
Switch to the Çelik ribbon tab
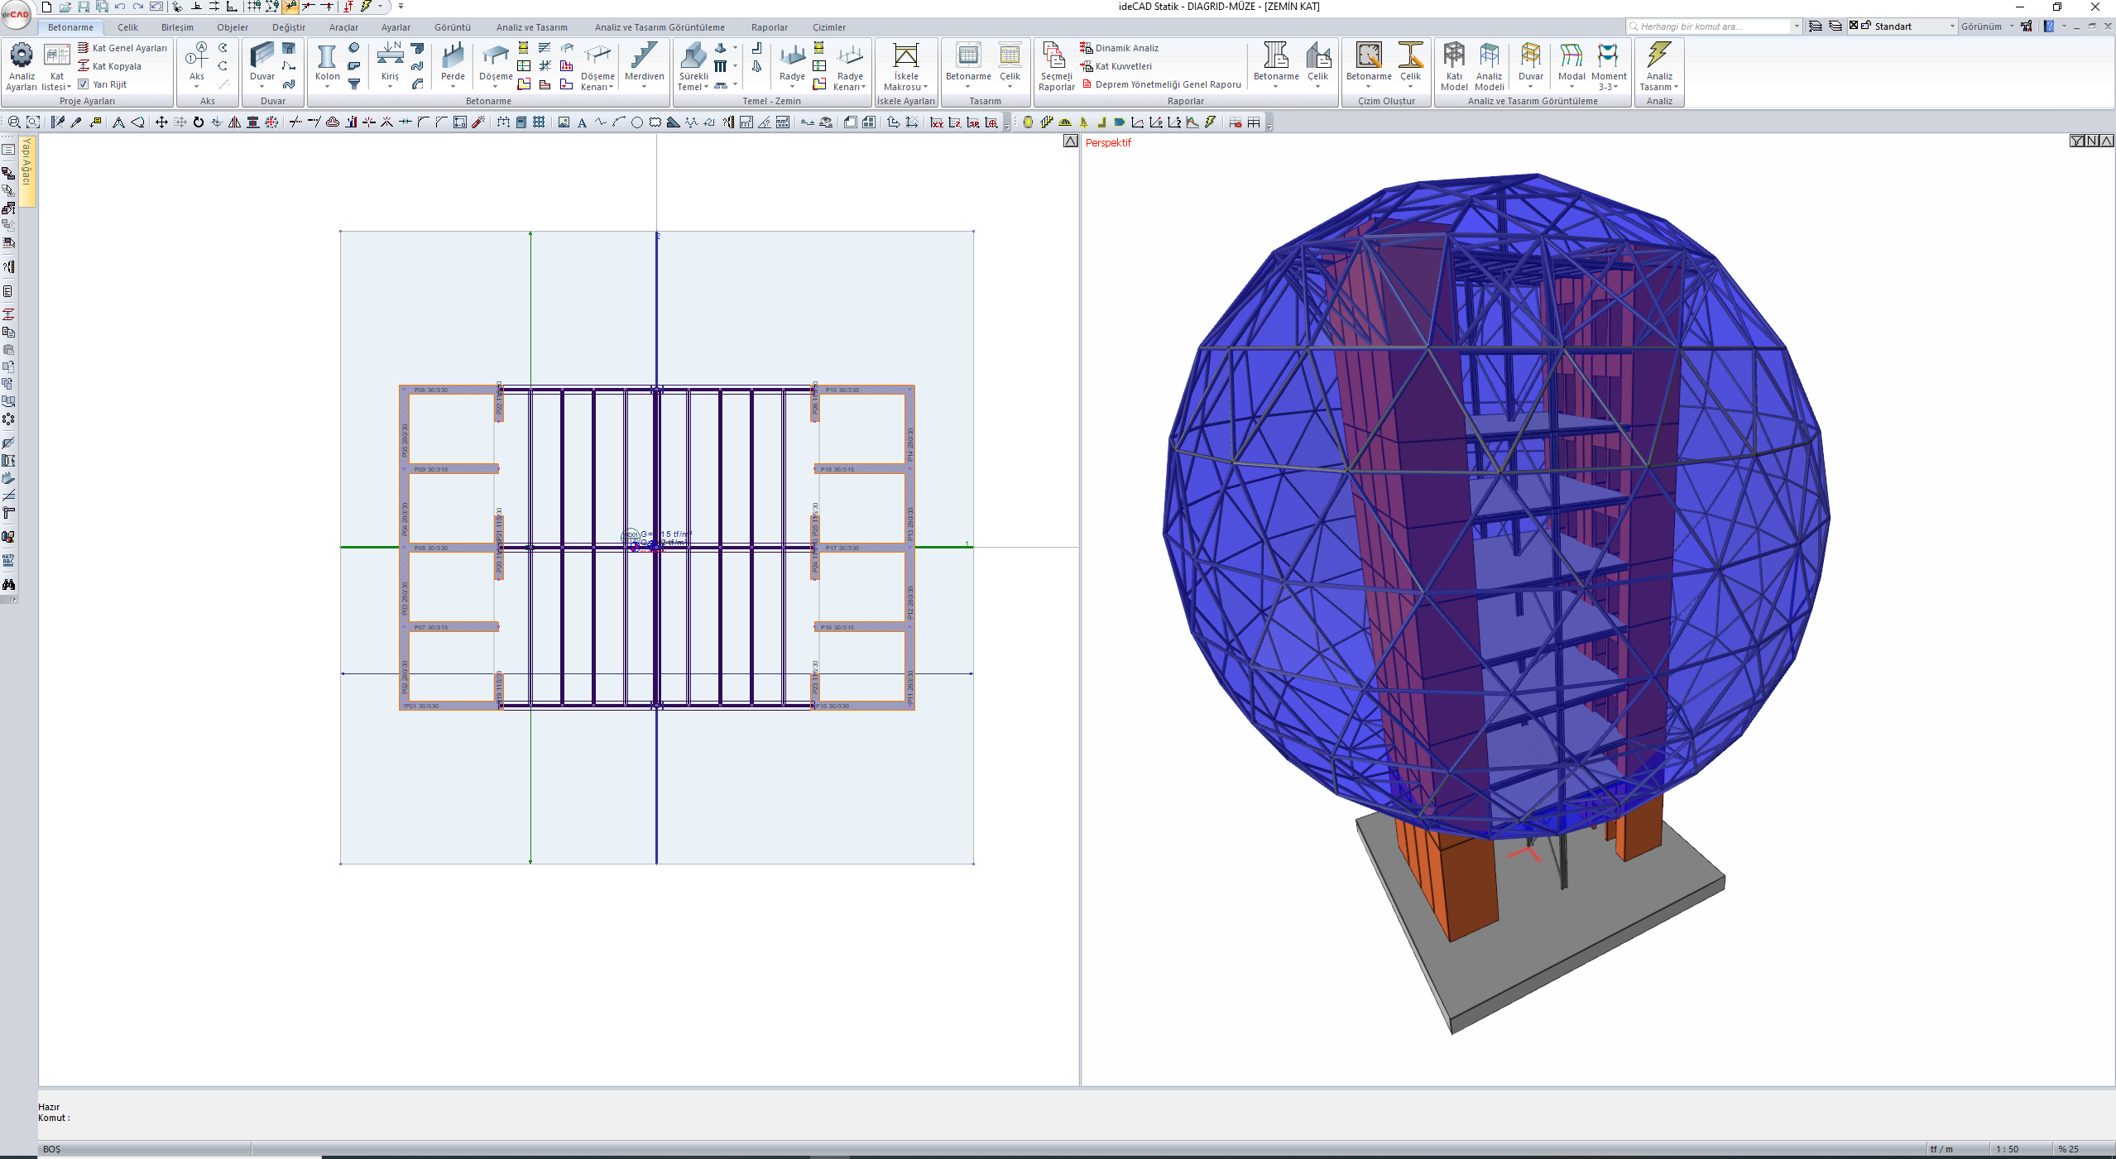[x=127, y=27]
